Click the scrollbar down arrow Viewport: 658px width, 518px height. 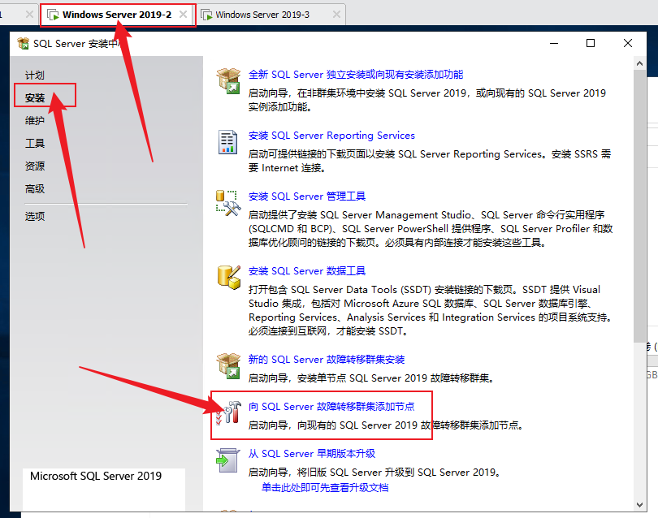[x=639, y=504]
